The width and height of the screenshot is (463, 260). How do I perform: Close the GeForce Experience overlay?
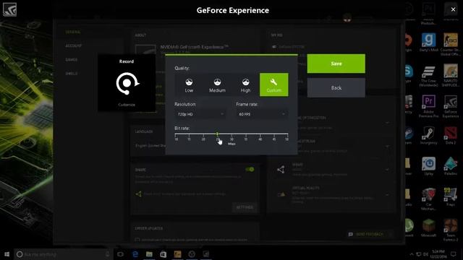pyautogui.click(x=453, y=9)
